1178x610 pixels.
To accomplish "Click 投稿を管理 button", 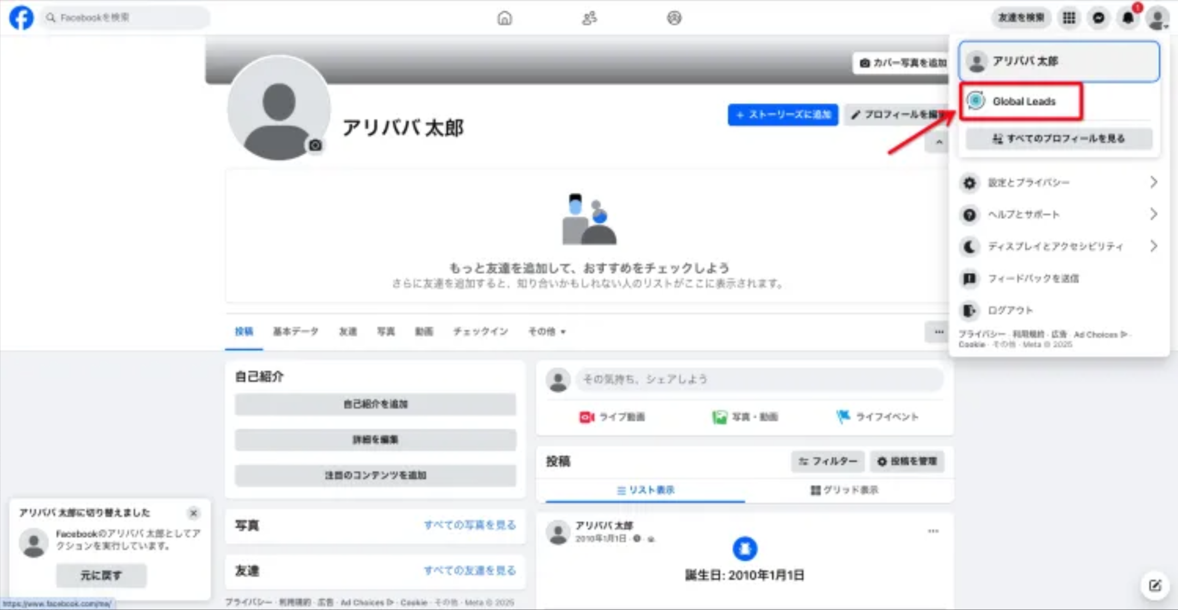I will tap(907, 462).
